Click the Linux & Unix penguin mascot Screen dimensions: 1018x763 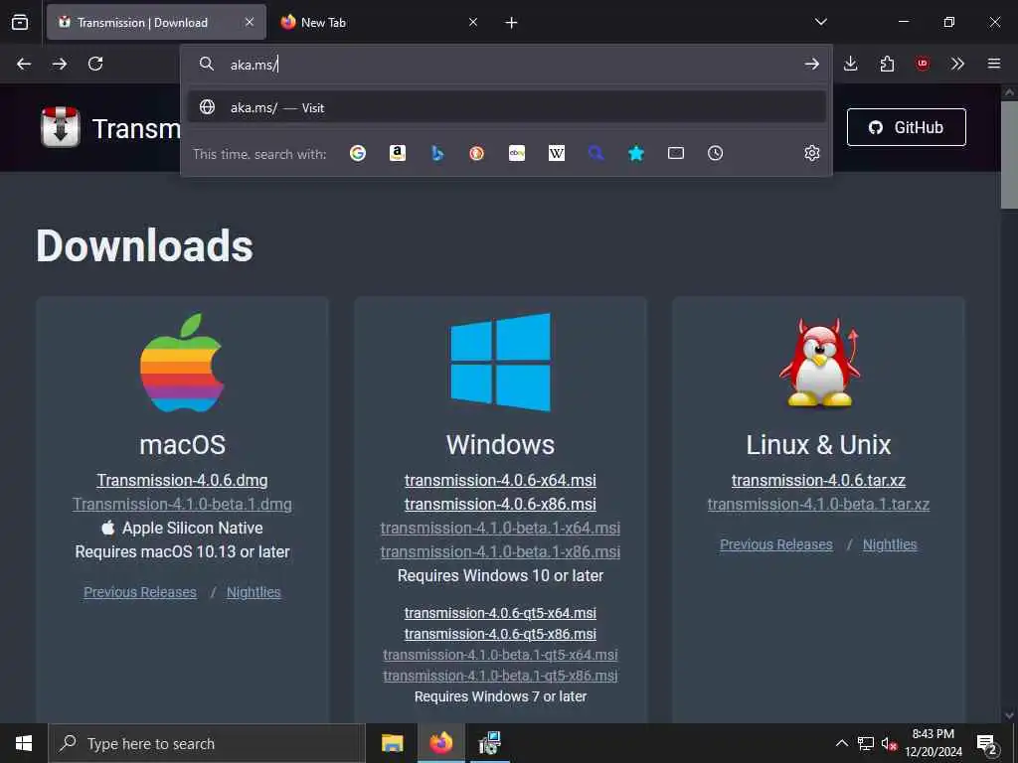tap(819, 362)
